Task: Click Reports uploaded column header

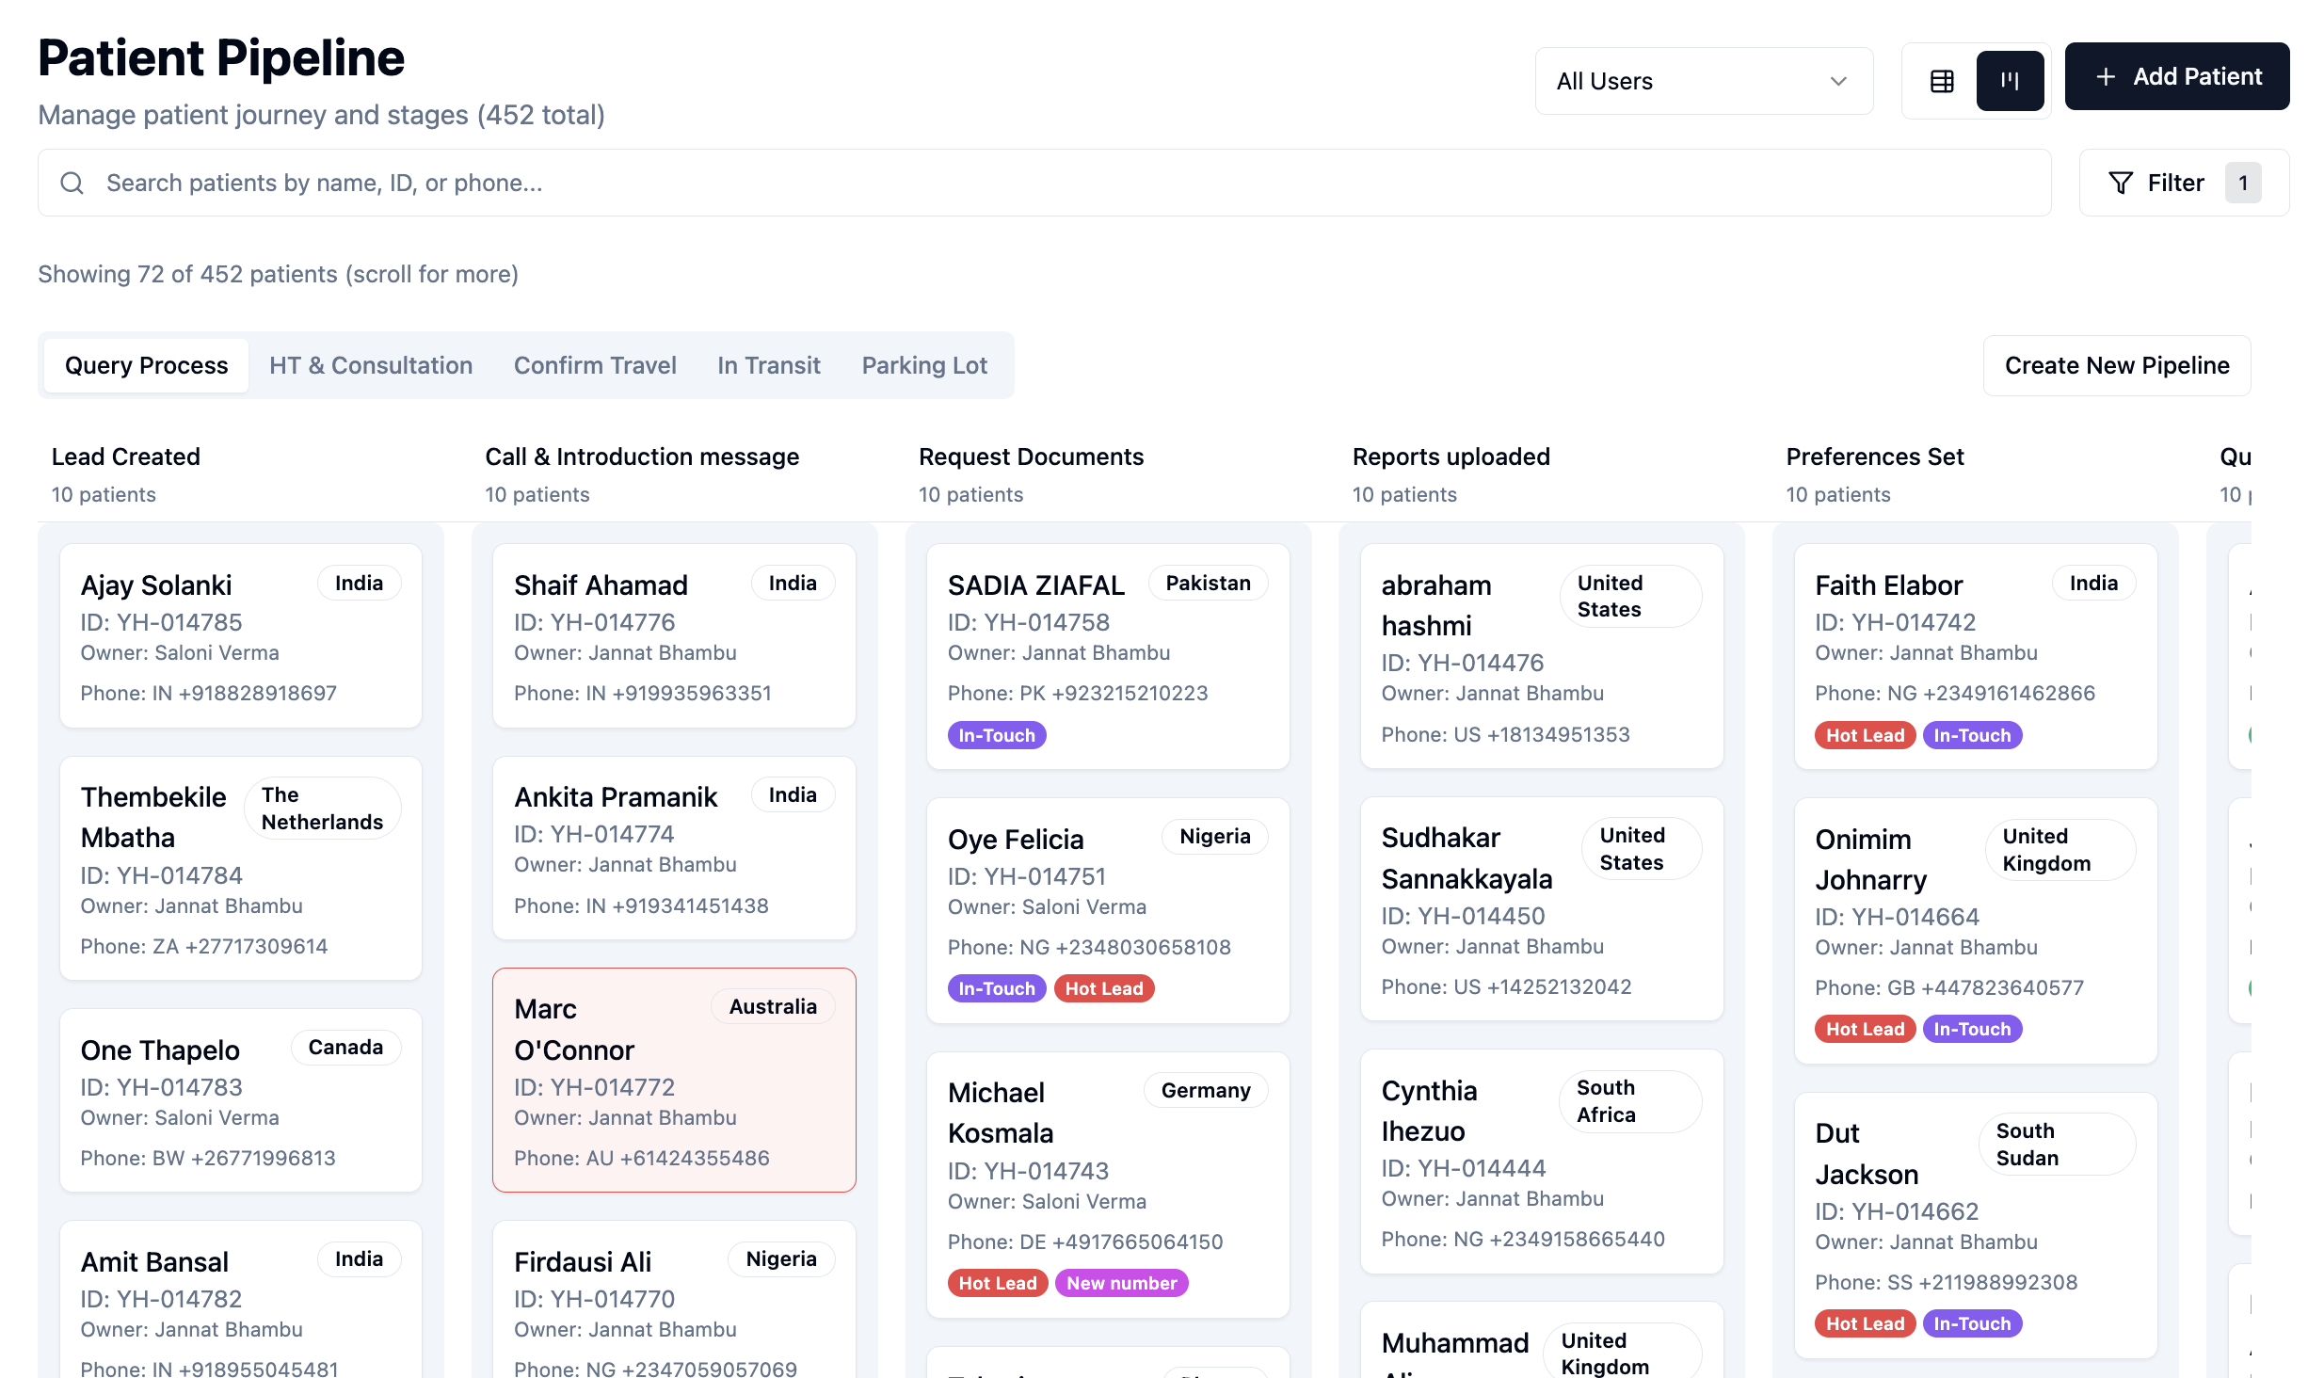Action: pyautogui.click(x=1451, y=457)
